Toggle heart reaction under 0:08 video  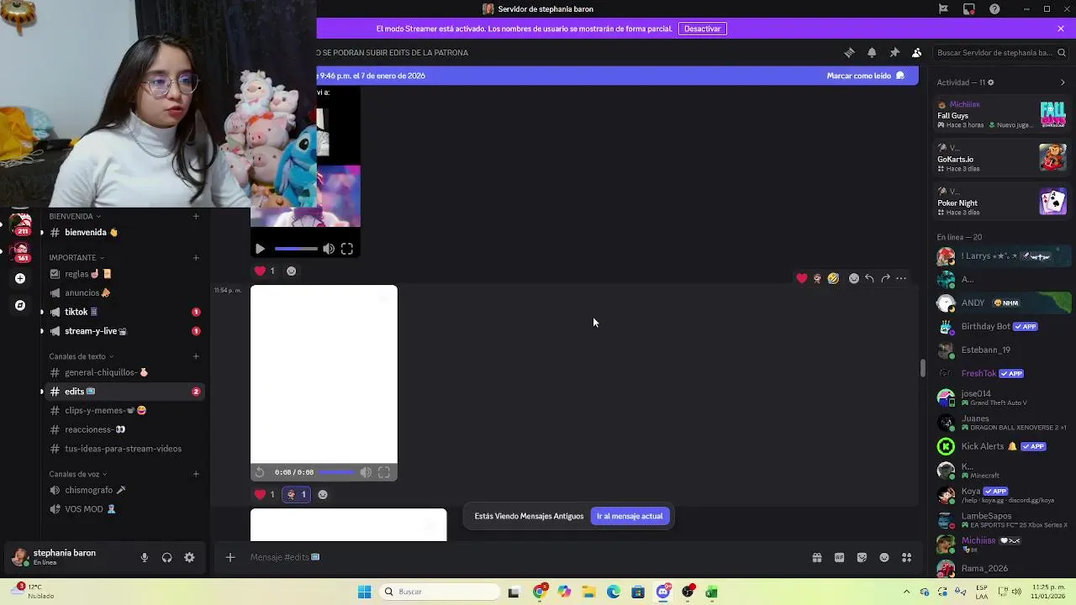[266, 494]
